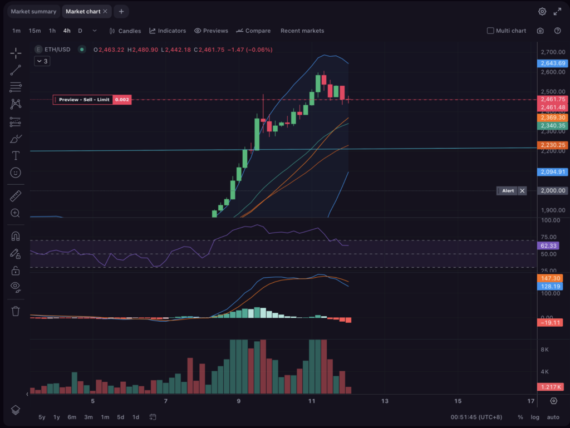570x428 pixels.
Task: Expand more timeframes dropdown chevron
Action: pos(95,31)
